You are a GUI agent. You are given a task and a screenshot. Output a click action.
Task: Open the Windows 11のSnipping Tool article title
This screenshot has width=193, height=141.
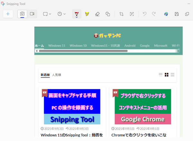click(72, 135)
